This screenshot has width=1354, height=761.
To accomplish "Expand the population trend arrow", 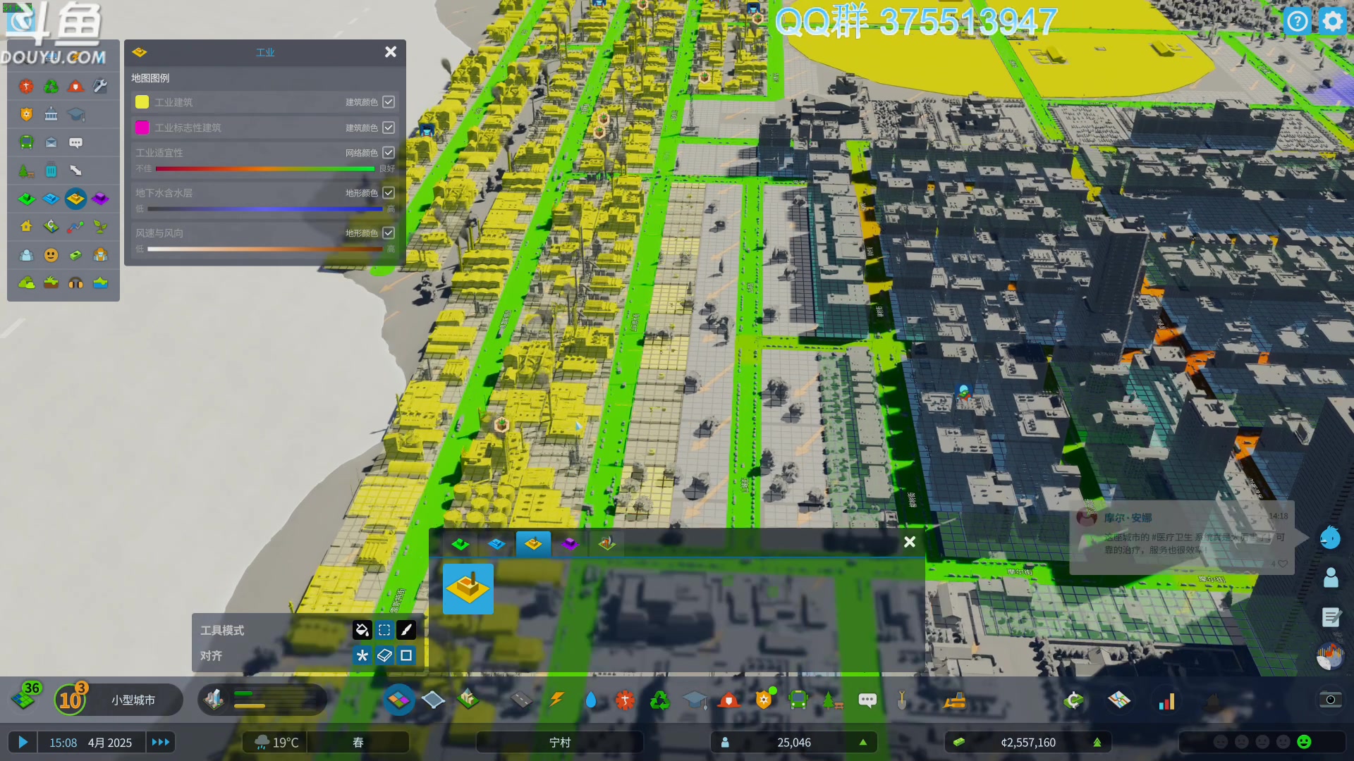I will [x=862, y=742].
